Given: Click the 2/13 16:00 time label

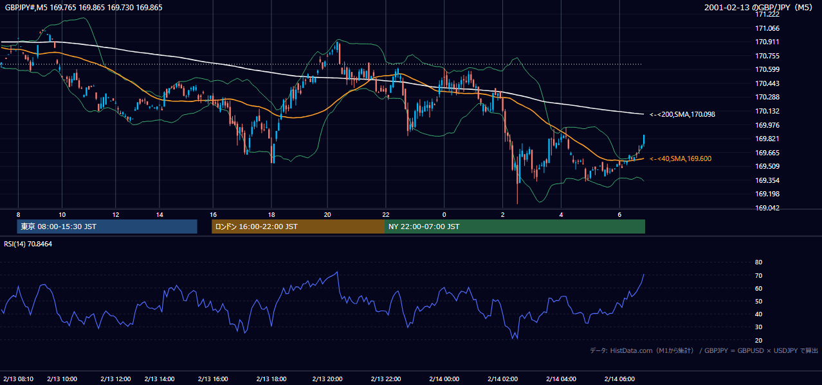Looking at the screenshot, I should coord(213,379).
